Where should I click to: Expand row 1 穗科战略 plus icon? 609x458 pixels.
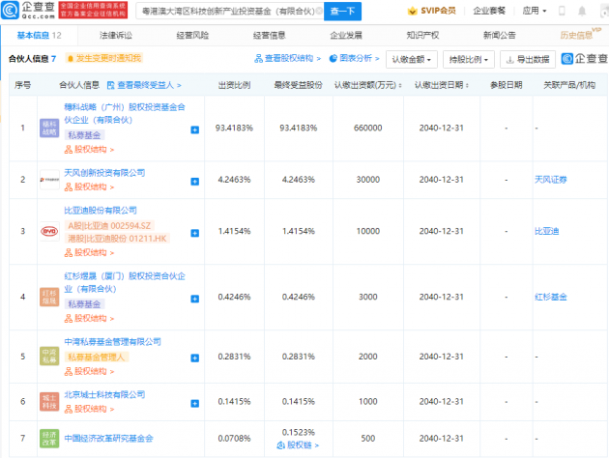click(x=195, y=130)
